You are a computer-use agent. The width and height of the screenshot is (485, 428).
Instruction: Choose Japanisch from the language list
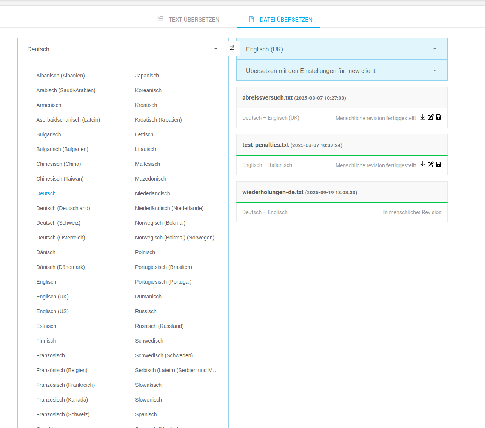click(x=147, y=76)
